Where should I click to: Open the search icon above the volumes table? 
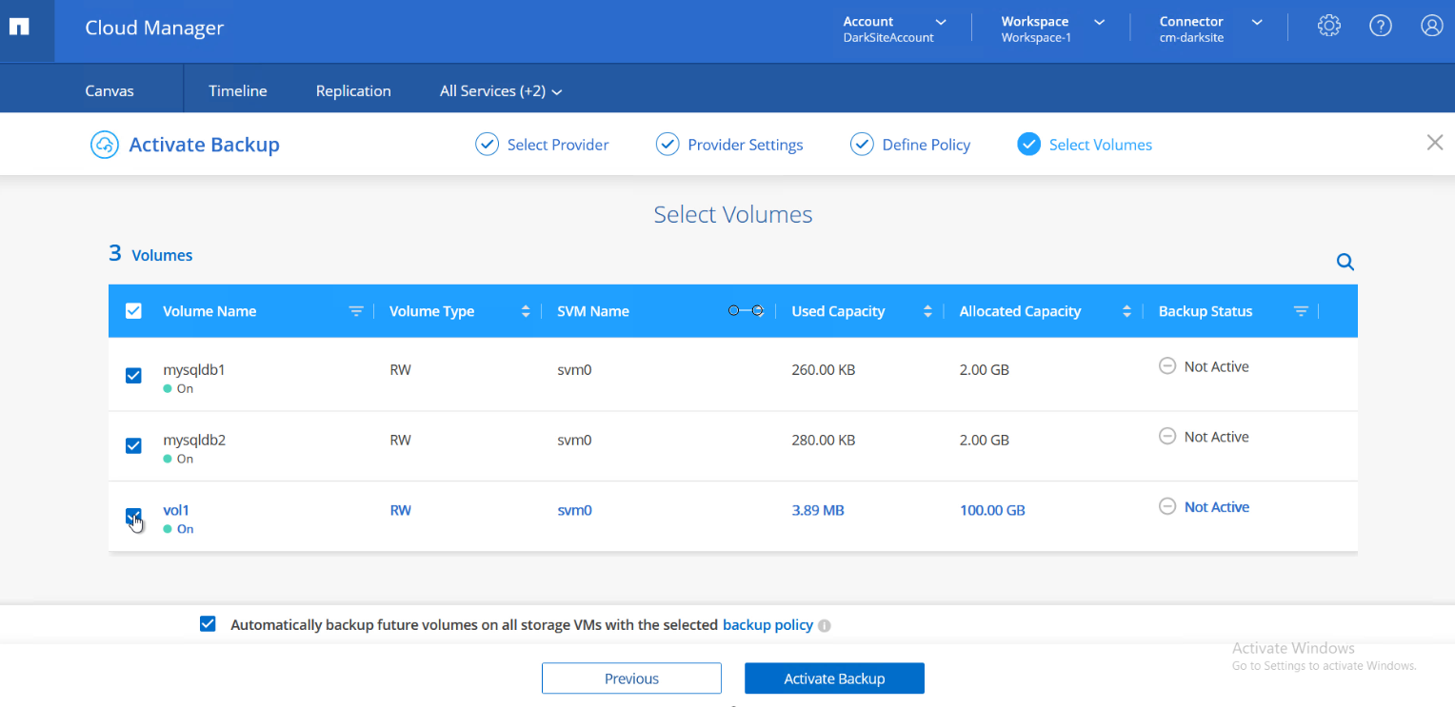tap(1345, 262)
